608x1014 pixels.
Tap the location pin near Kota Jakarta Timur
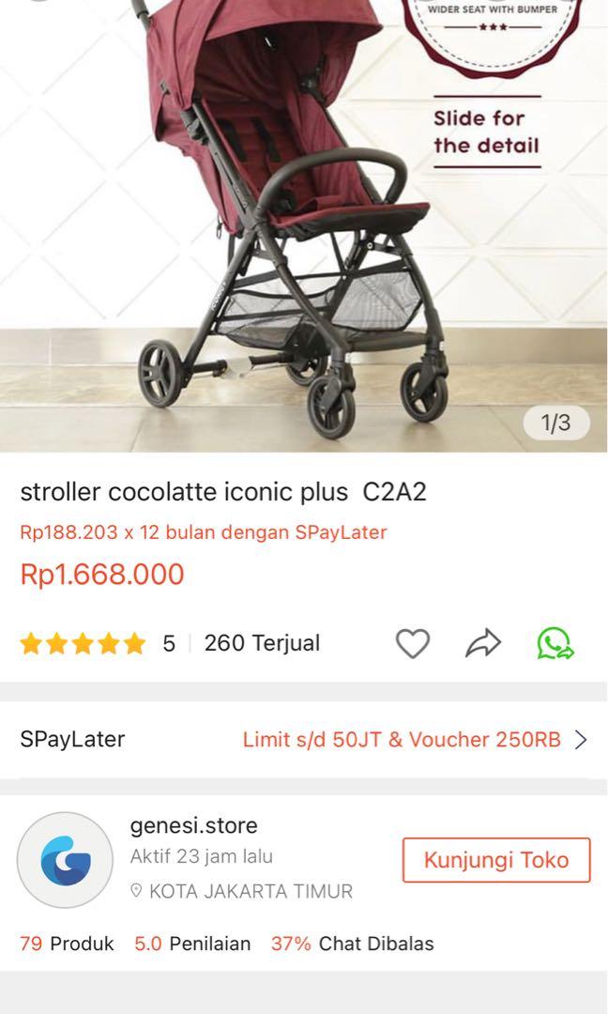(136, 891)
